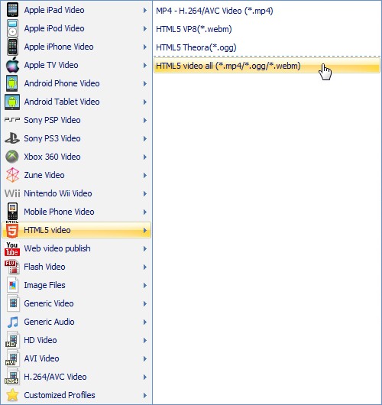Screen dimensions: 382x405
Task: Click the Android Tablet Video icon
Action: tap(12, 102)
